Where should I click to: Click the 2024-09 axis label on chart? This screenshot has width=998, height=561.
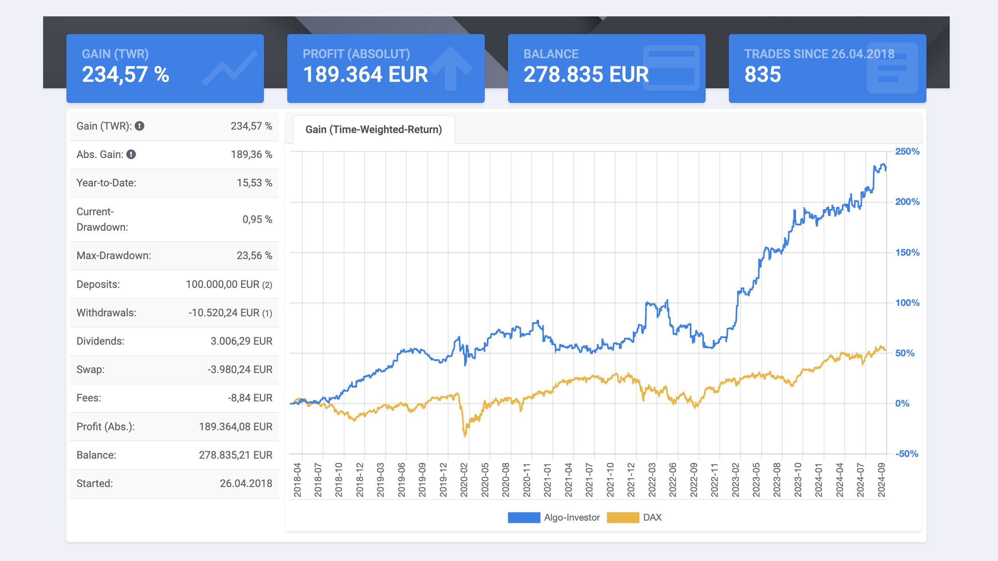[x=881, y=480]
